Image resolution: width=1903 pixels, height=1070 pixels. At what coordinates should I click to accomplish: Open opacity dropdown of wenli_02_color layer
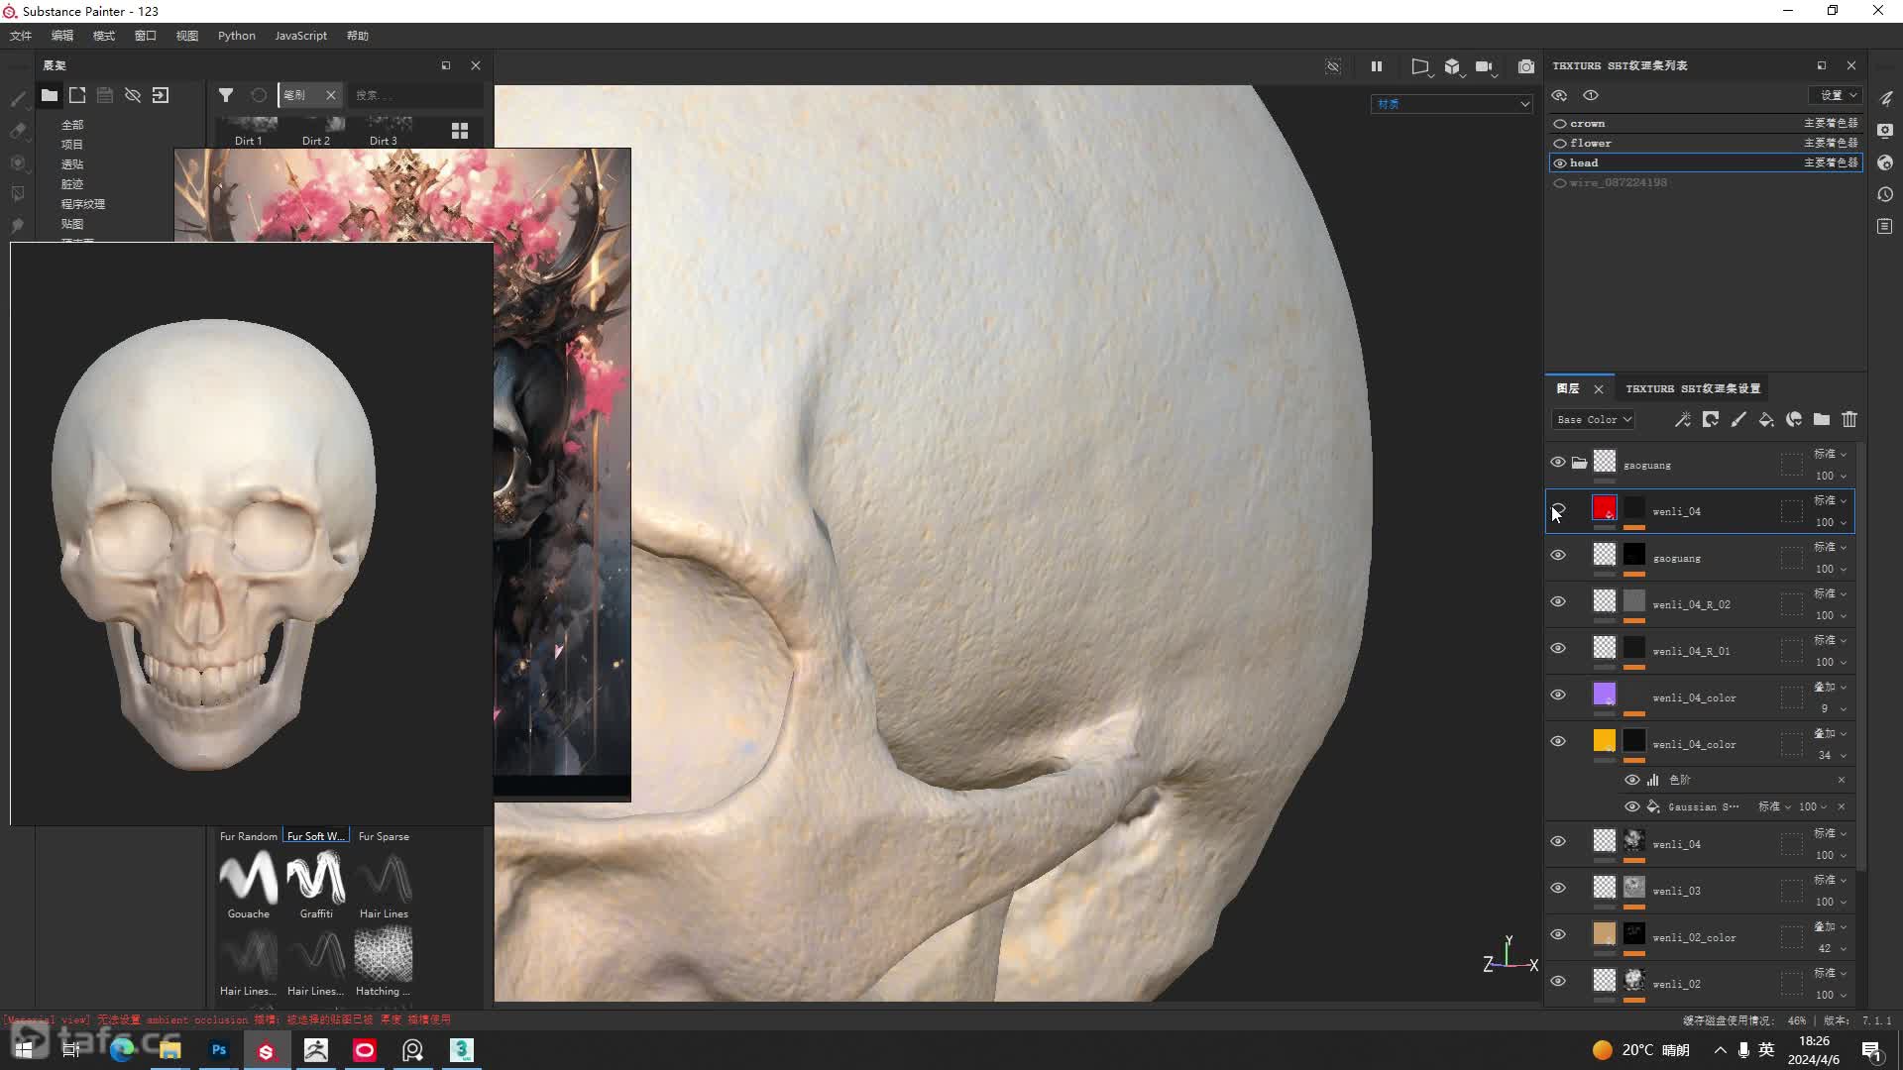point(1830,948)
